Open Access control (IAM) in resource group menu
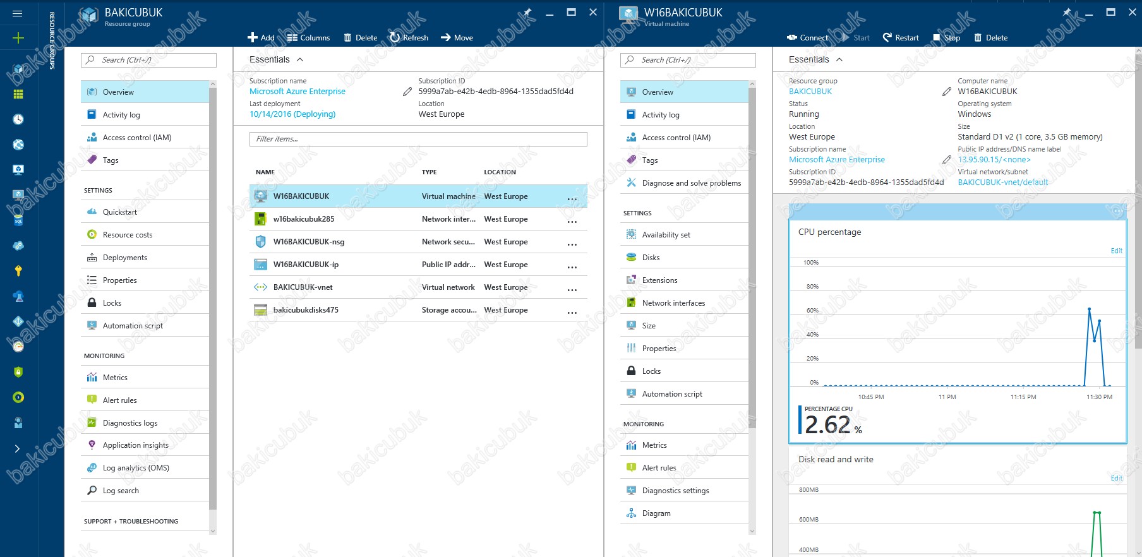Screen dimensions: 1142x557 (x=145, y=138)
